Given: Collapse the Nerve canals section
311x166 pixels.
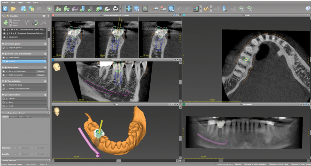Looking at the screenshot, I should [3, 67].
